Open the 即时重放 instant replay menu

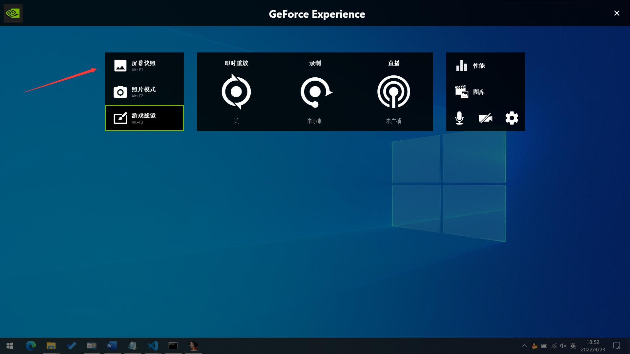click(236, 92)
